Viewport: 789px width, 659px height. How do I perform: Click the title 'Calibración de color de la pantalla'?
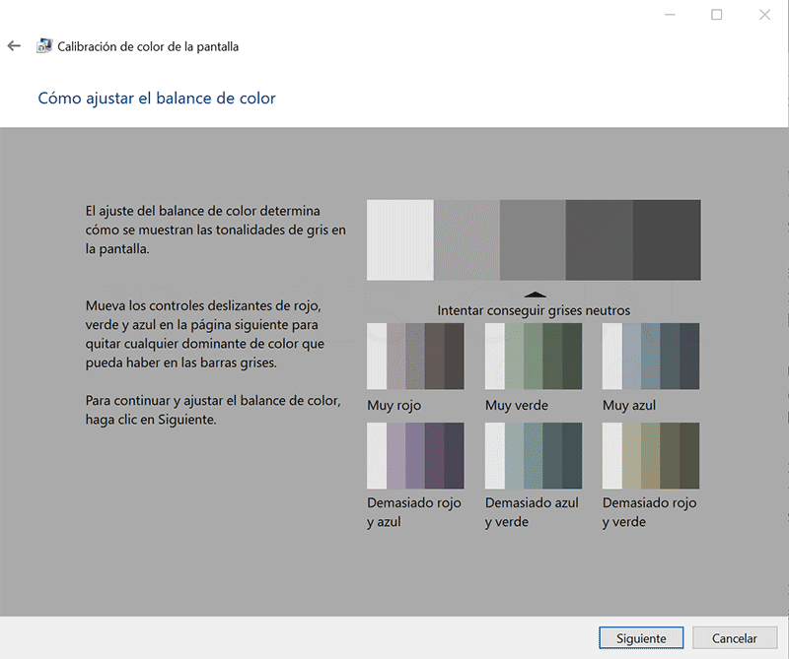tap(148, 46)
